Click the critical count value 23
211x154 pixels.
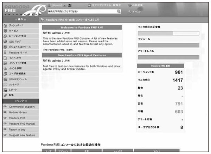tap(180, 88)
